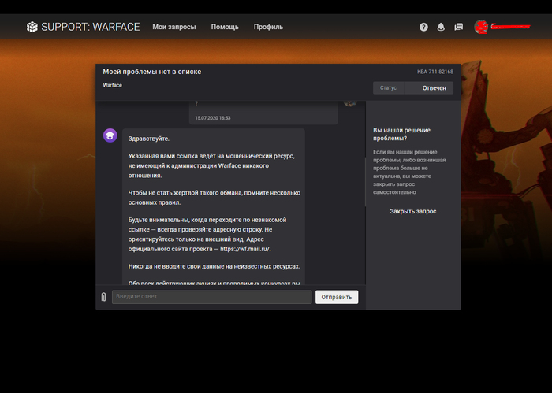
Task: Click the SUPPORT: WARFACE title link
Action: 91,27
